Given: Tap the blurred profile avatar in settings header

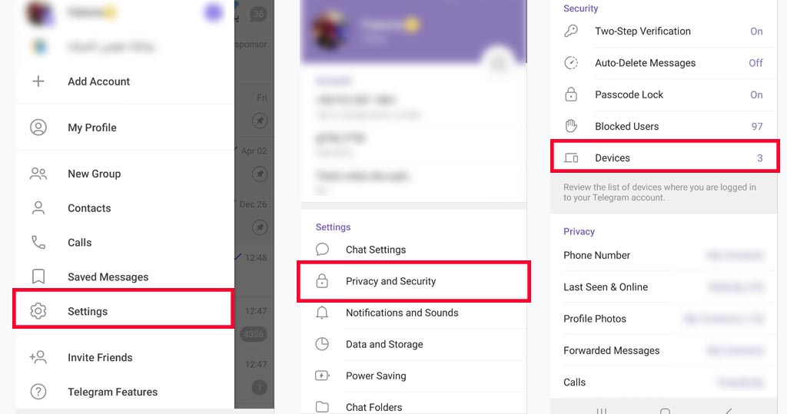Looking at the screenshot, I should click(330, 30).
